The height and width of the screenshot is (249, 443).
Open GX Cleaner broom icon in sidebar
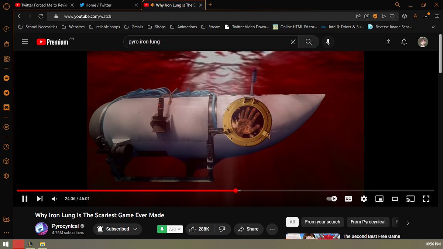(6, 44)
